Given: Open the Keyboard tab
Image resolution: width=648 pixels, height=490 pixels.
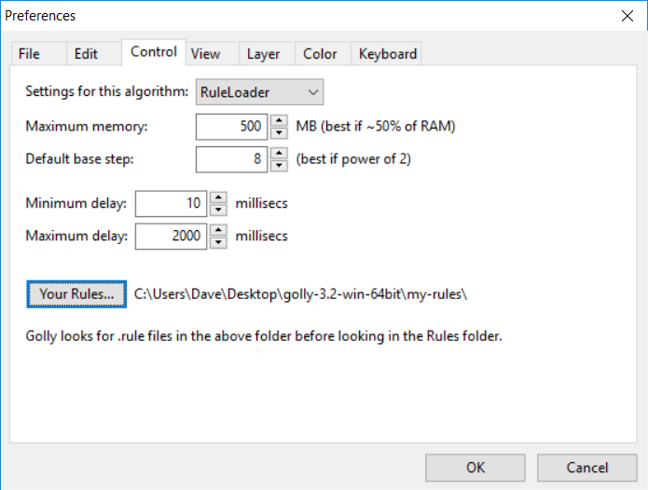Looking at the screenshot, I should coord(386,54).
